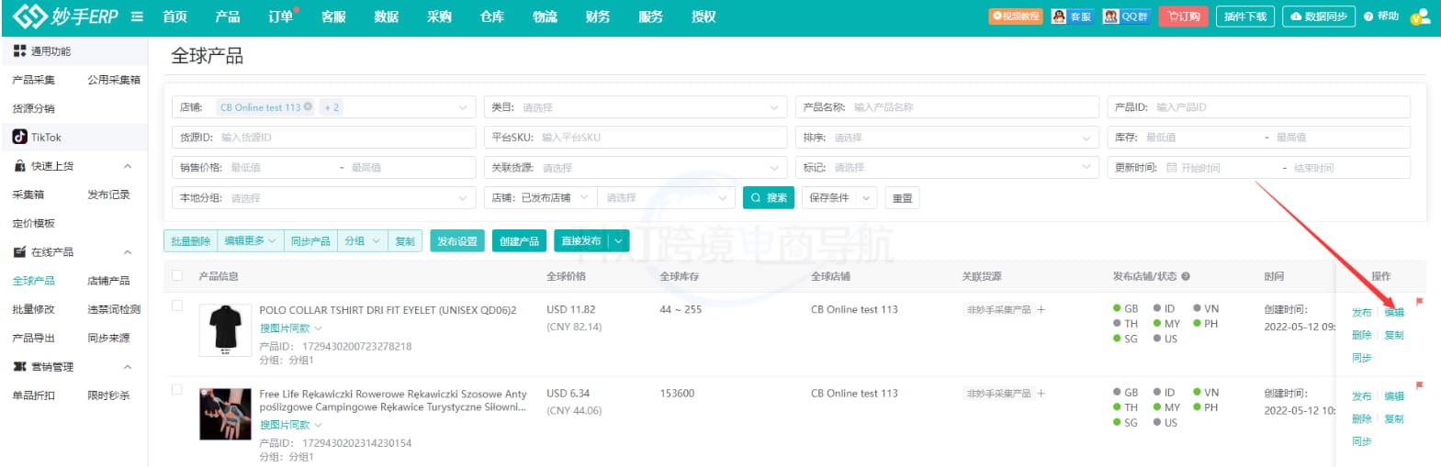Open the 分组 toolbar dropdown
Screen dimensions: 1441x467
click(x=362, y=240)
